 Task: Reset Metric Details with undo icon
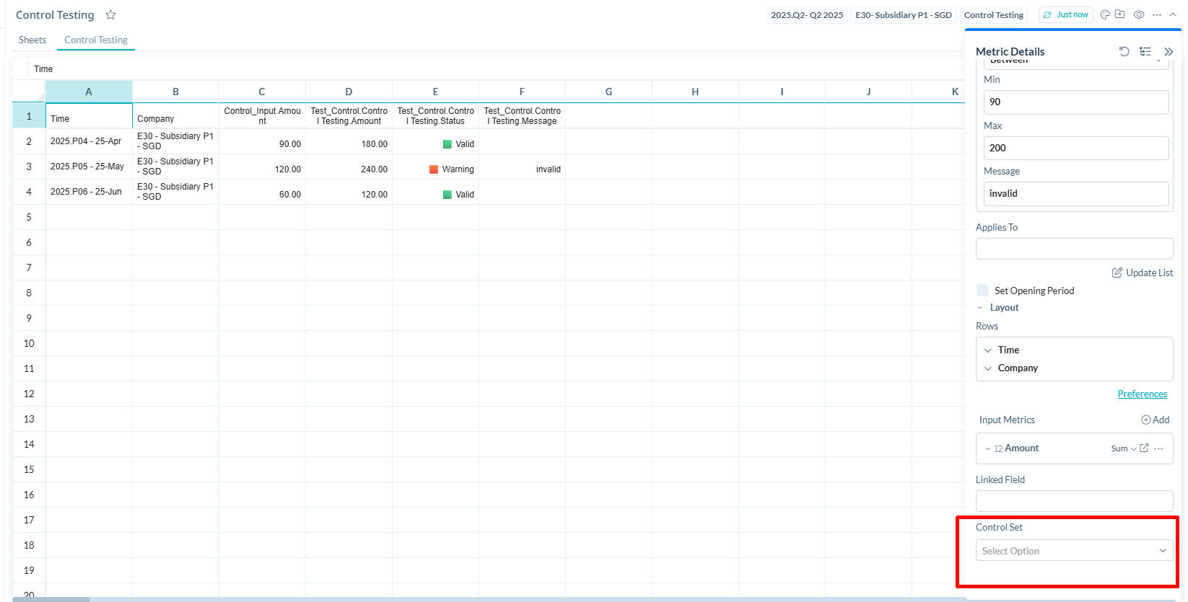coord(1124,51)
